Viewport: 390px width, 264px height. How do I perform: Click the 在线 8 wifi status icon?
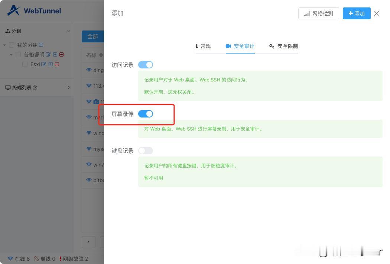click(x=10, y=259)
